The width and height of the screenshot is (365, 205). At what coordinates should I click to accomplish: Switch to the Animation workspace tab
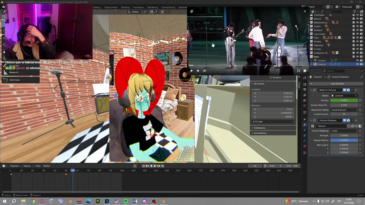(139, 7)
